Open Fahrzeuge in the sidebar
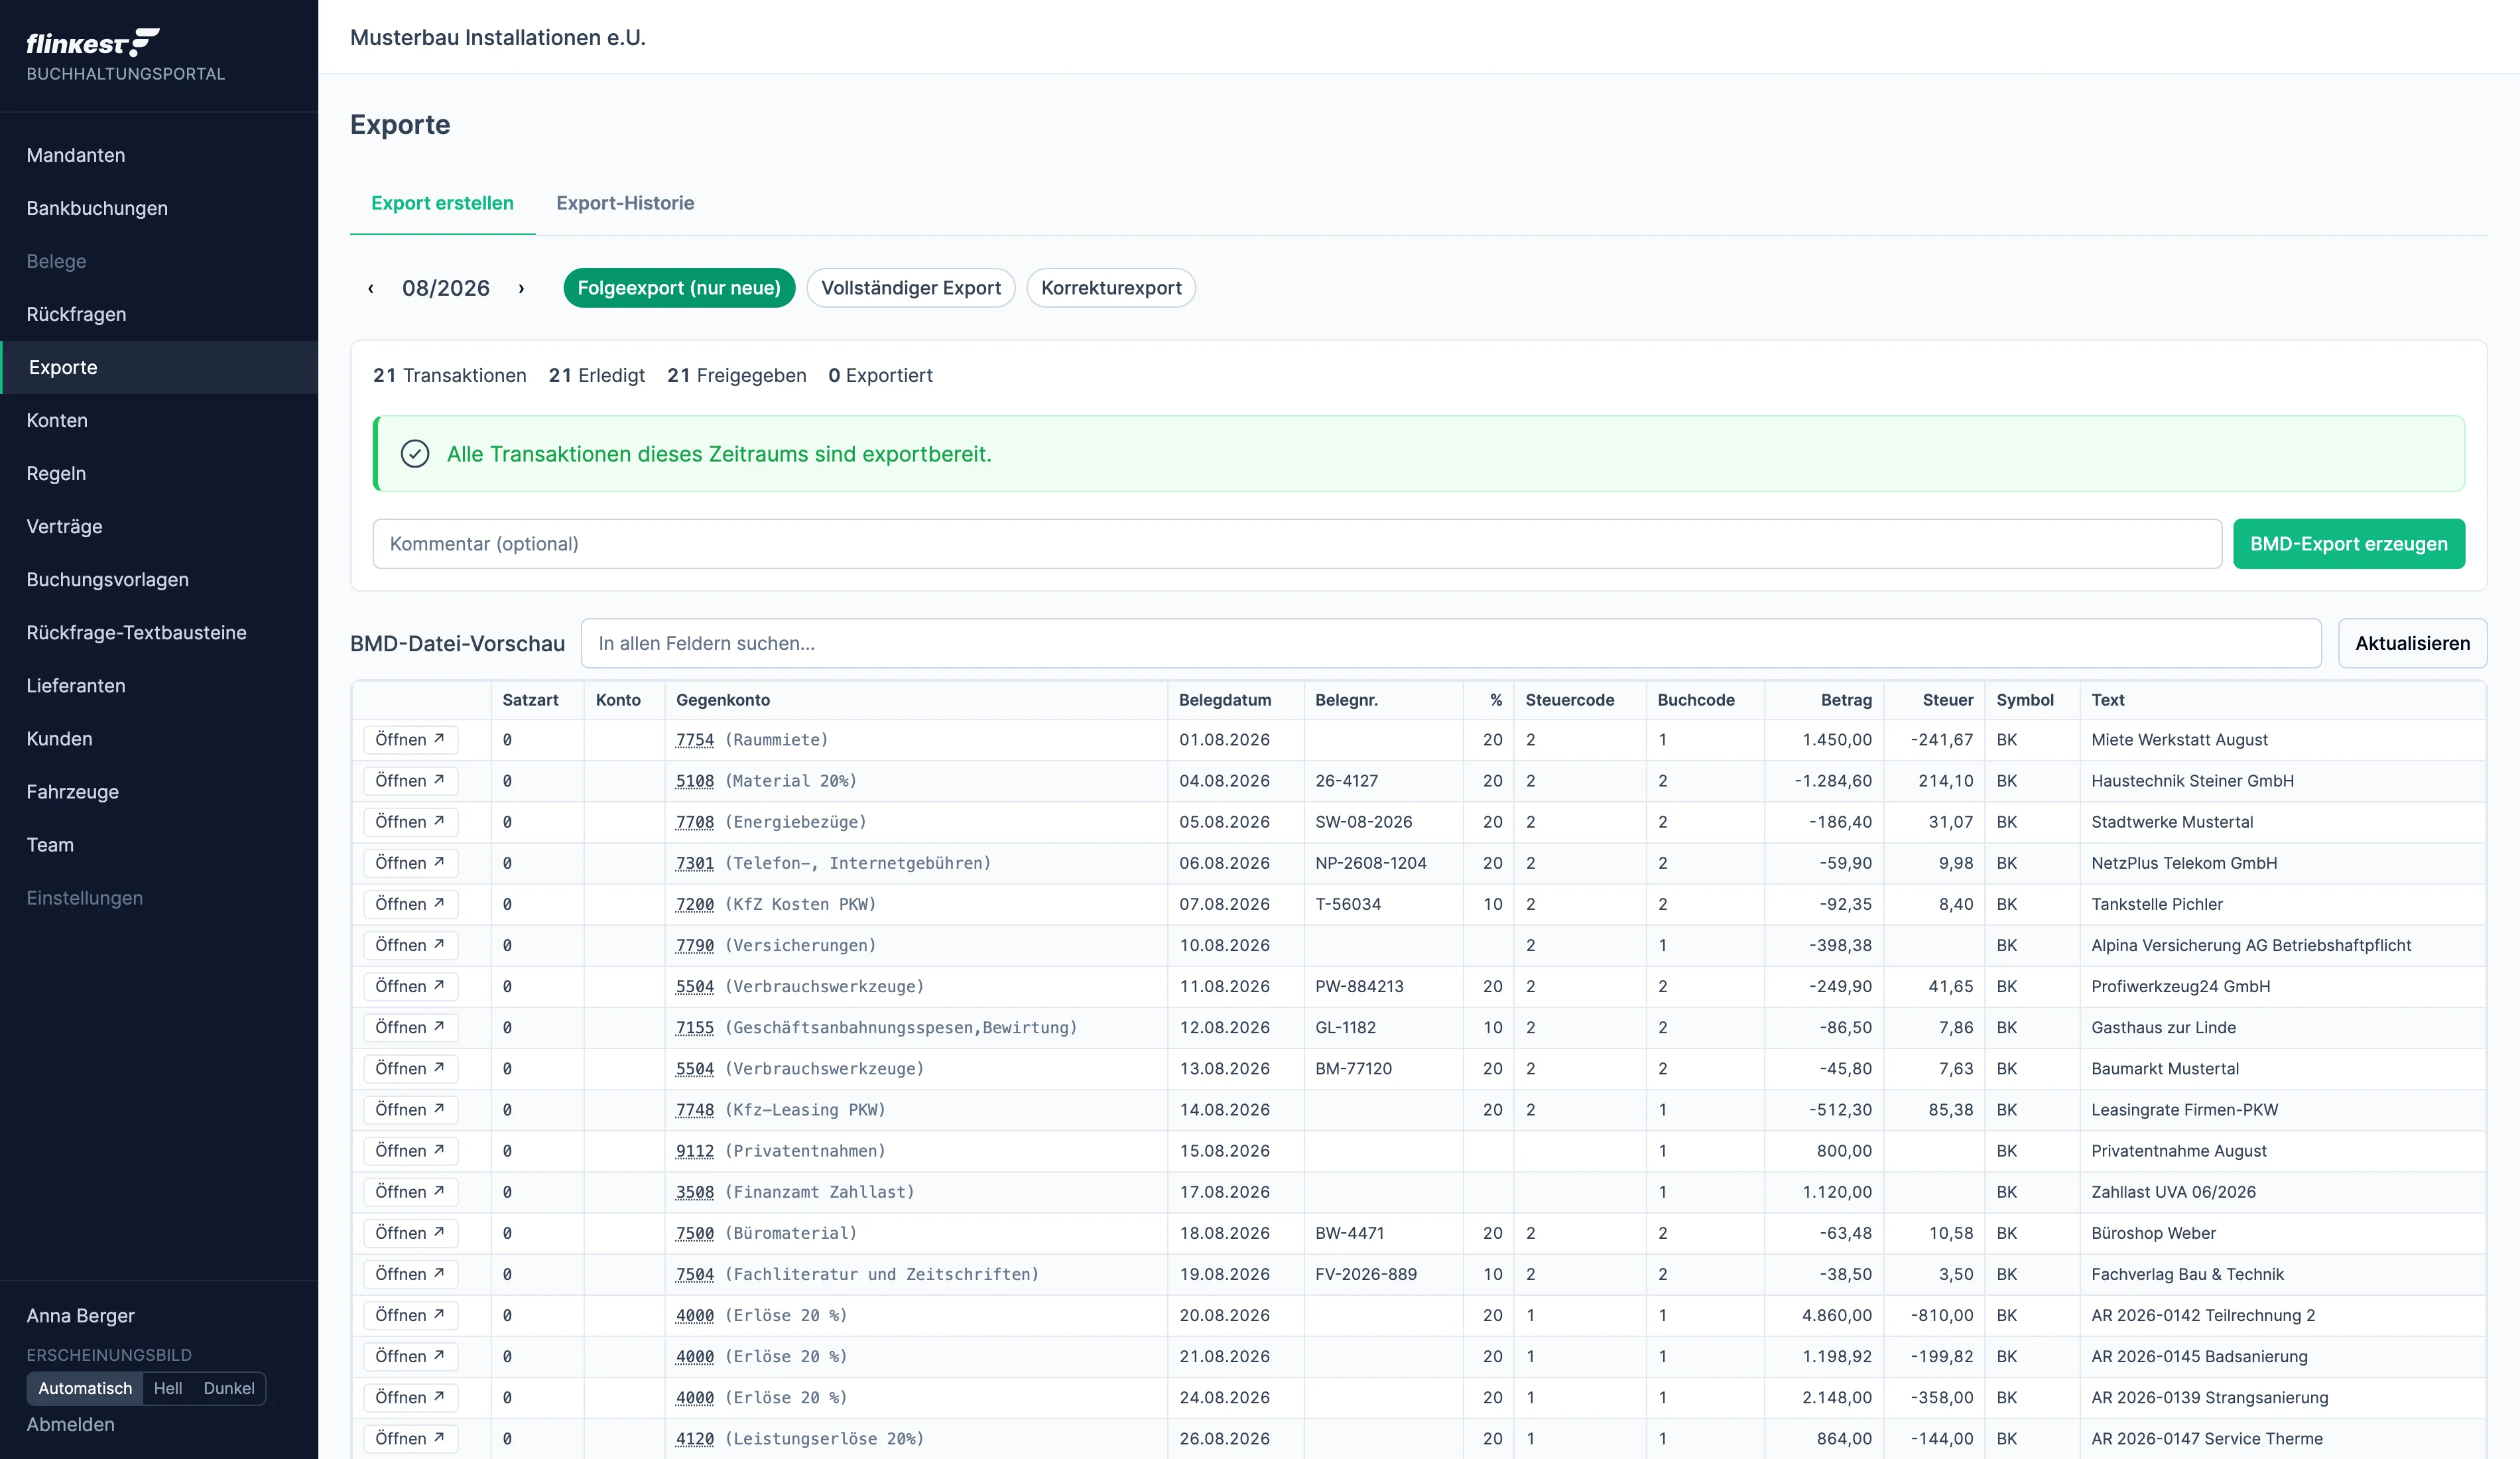Screen dimensions: 2520x1459 [159, 791]
